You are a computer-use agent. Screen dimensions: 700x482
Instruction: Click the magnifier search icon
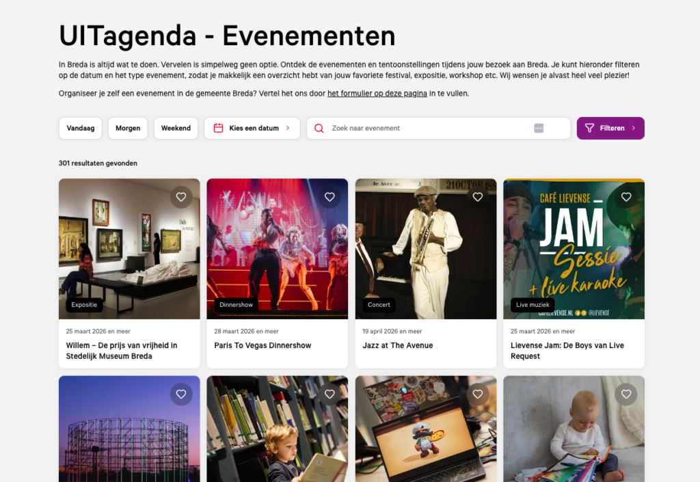[319, 128]
